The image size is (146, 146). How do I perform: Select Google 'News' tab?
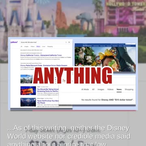click(x=119, y=89)
